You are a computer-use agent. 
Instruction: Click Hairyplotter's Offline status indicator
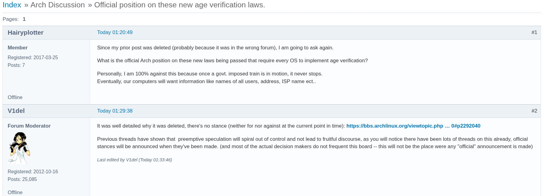pyautogui.click(x=15, y=97)
